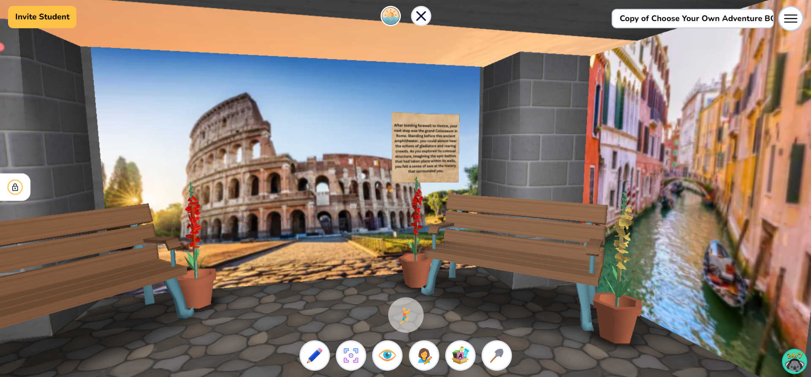The image size is (811, 377).
Task: Edit the world title text field
Action: tap(693, 19)
